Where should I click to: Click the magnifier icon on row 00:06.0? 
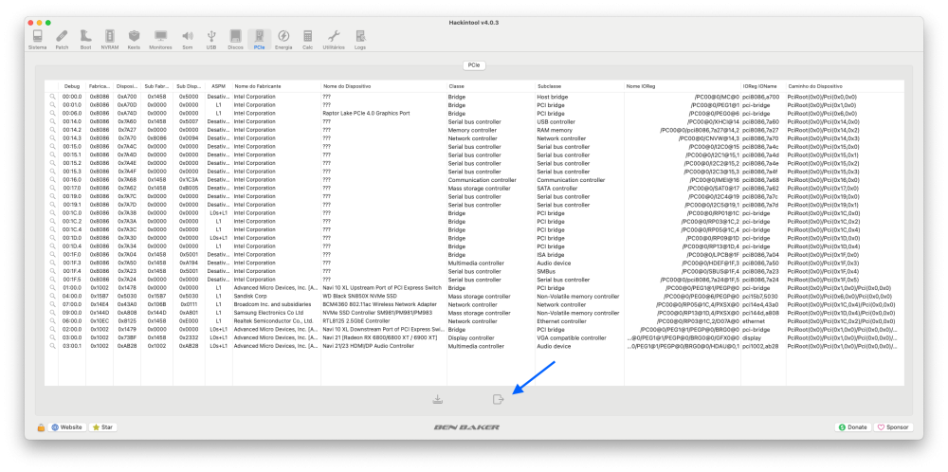point(52,113)
